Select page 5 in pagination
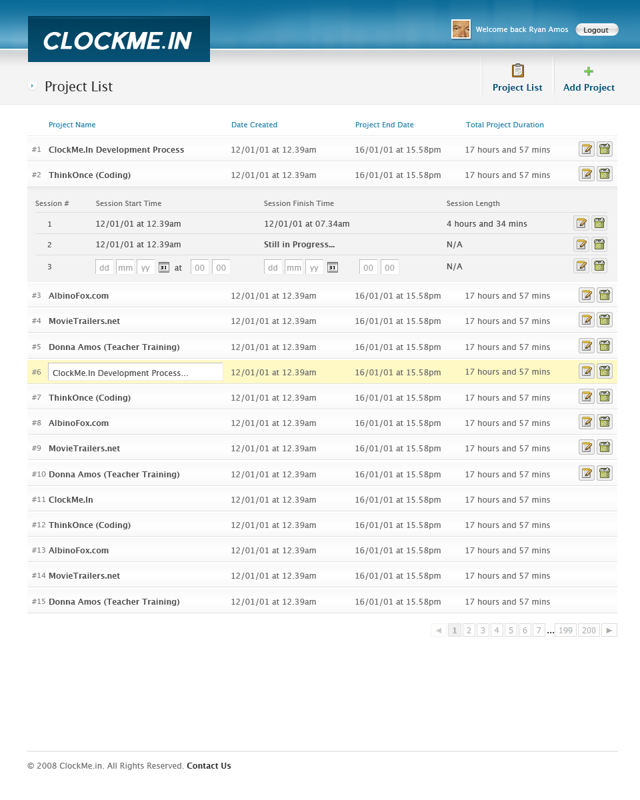This screenshot has width=640, height=800. pos(511,630)
